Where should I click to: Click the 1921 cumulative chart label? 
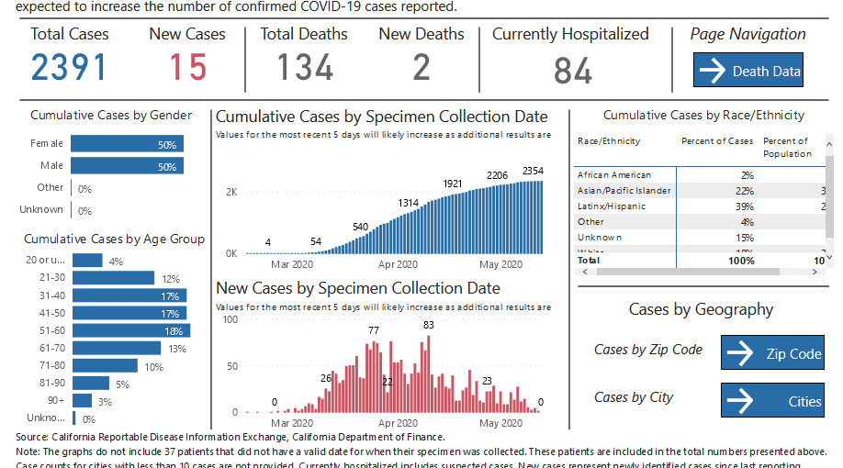click(452, 184)
